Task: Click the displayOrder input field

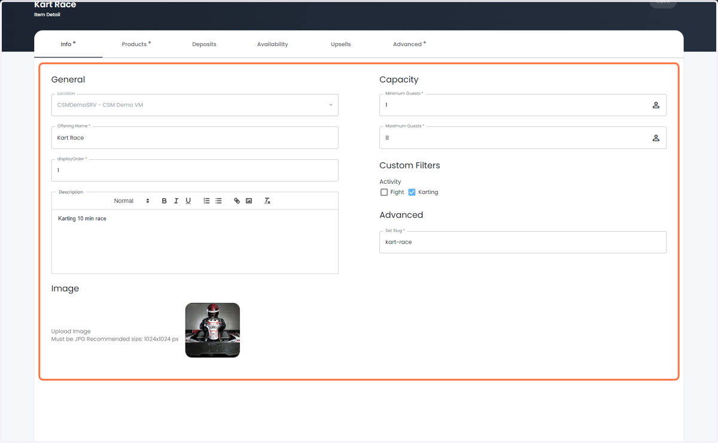Action: point(195,171)
